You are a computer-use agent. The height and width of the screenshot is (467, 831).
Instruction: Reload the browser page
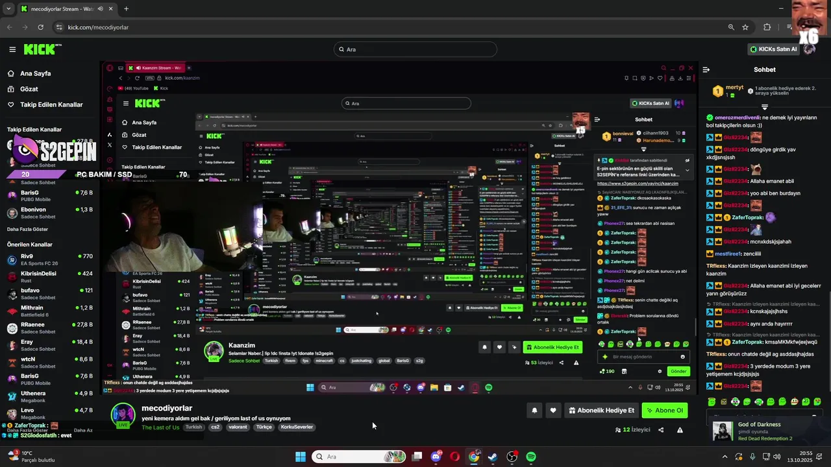click(40, 27)
